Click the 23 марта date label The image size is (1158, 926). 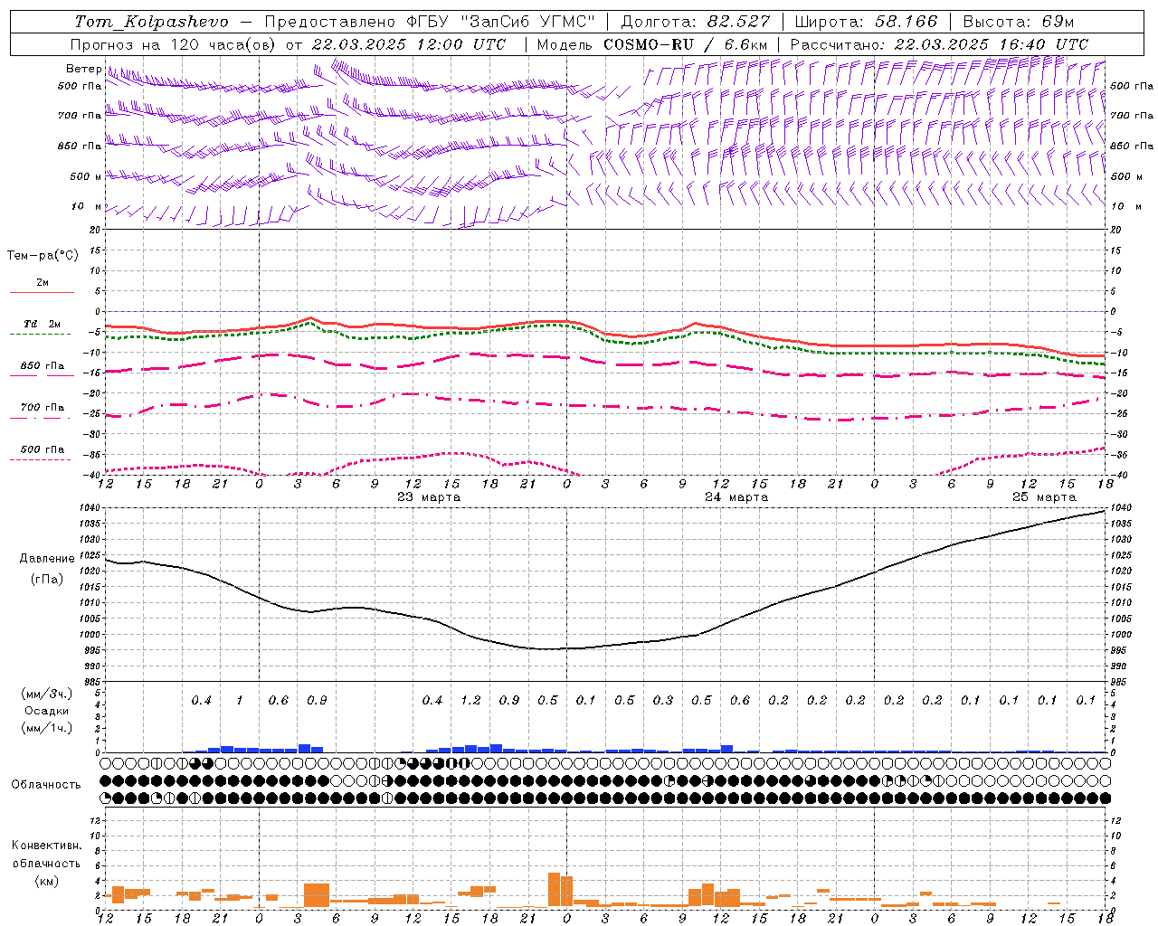click(x=429, y=497)
